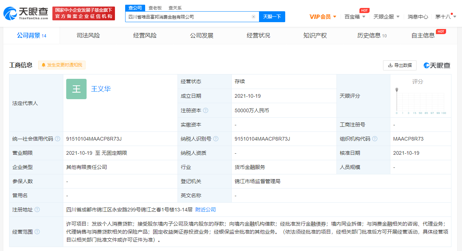Open the 茅十八 user menu

click(x=445, y=17)
